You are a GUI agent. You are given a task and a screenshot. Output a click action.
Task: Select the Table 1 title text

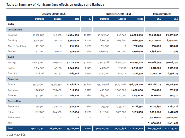pyautogui.click(x=55, y=5)
